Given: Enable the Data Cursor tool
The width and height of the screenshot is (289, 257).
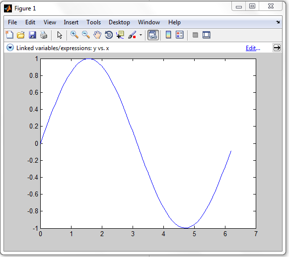Looking at the screenshot, I should [120, 35].
